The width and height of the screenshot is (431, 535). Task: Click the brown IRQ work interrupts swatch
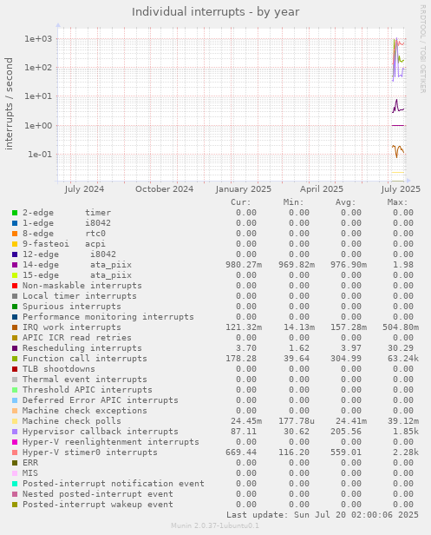click(x=15, y=327)
